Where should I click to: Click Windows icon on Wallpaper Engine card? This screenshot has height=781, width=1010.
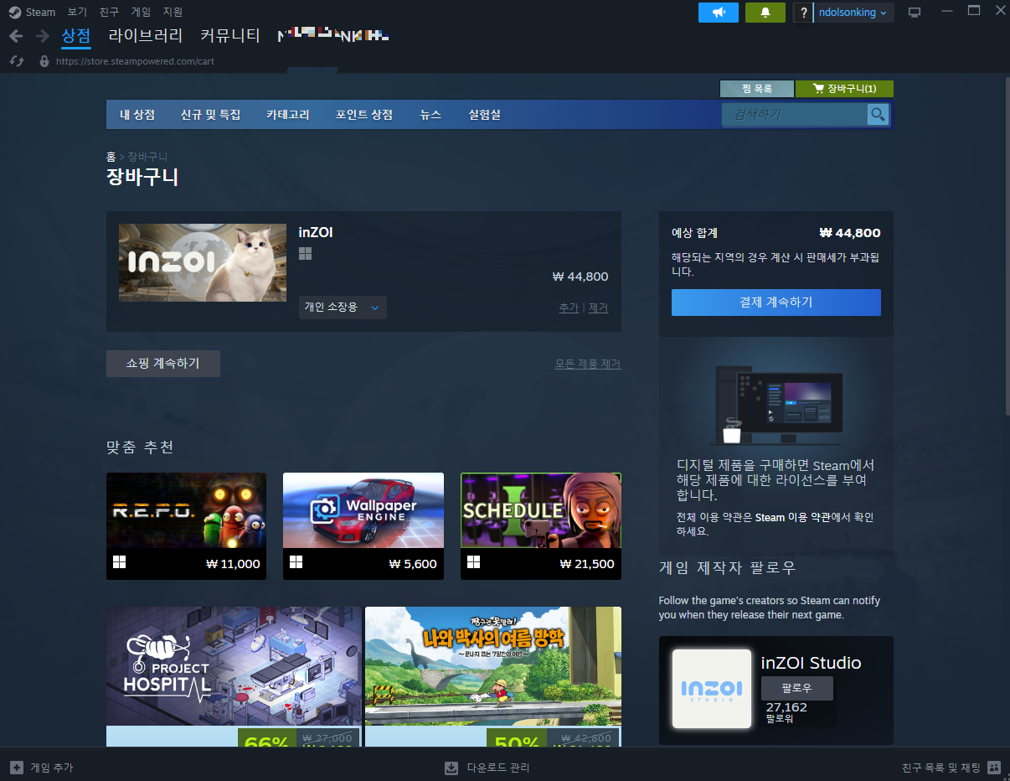(296, 562)
